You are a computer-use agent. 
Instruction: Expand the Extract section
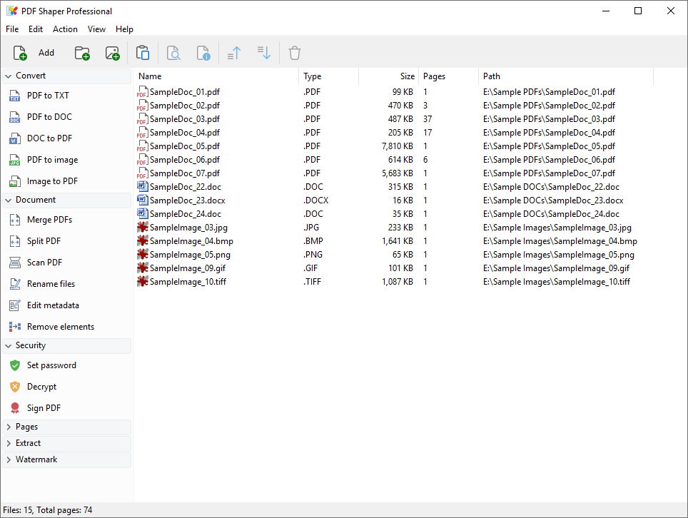click(x=30, y=443)
